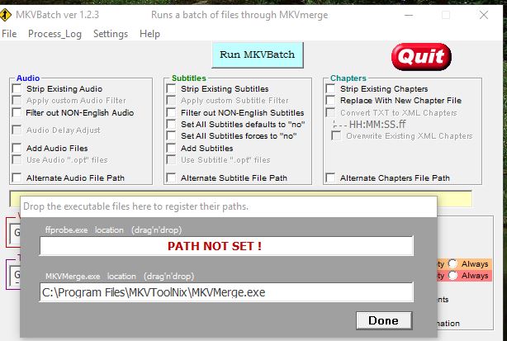507x341 pixels.
Task: Toggle Filter out NON-English Subtitles
Action: pos(171,112)
